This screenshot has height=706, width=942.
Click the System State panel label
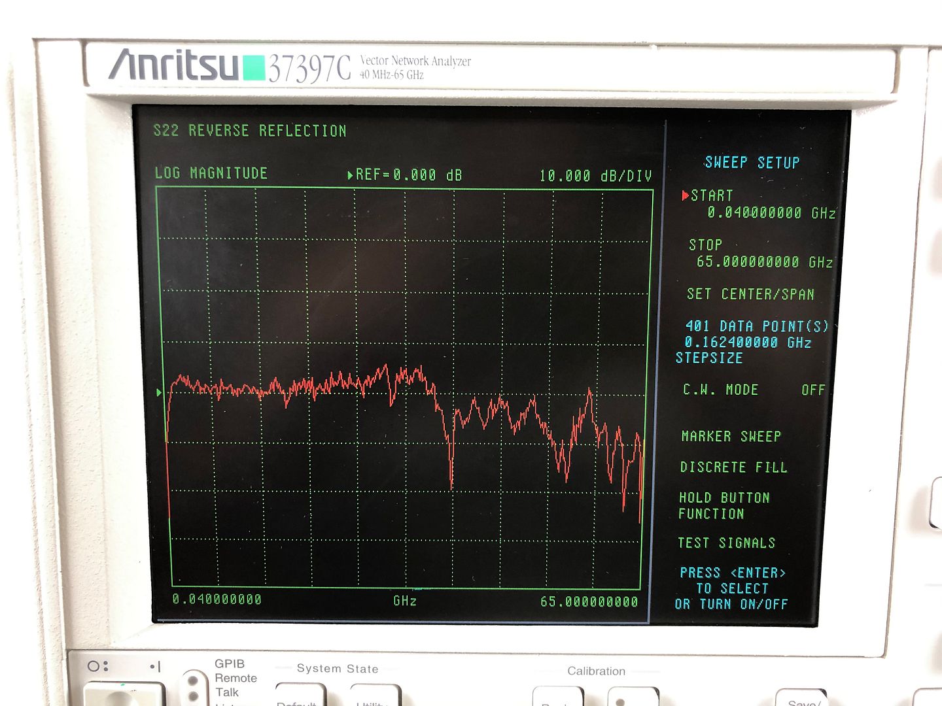click(338, 668)
